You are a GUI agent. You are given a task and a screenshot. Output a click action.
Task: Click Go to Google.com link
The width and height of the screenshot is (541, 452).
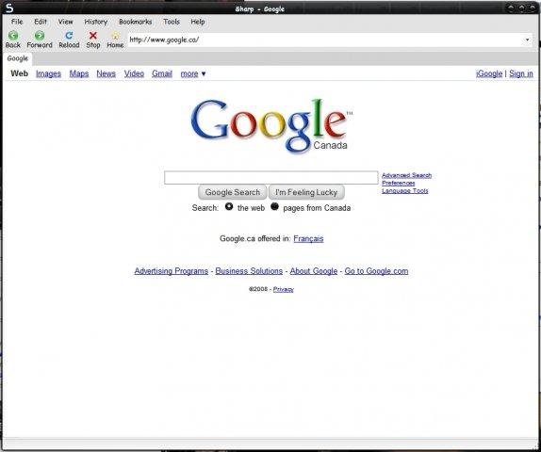376,271
